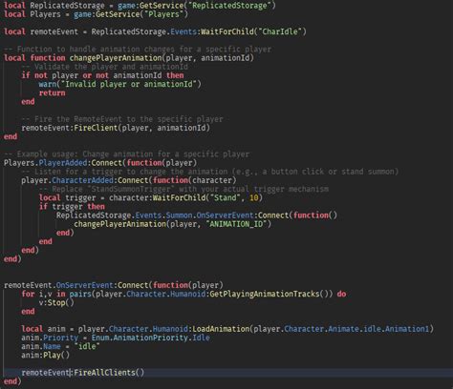Click FireClient in remoteEvent:FireClient line

point(96,128)
